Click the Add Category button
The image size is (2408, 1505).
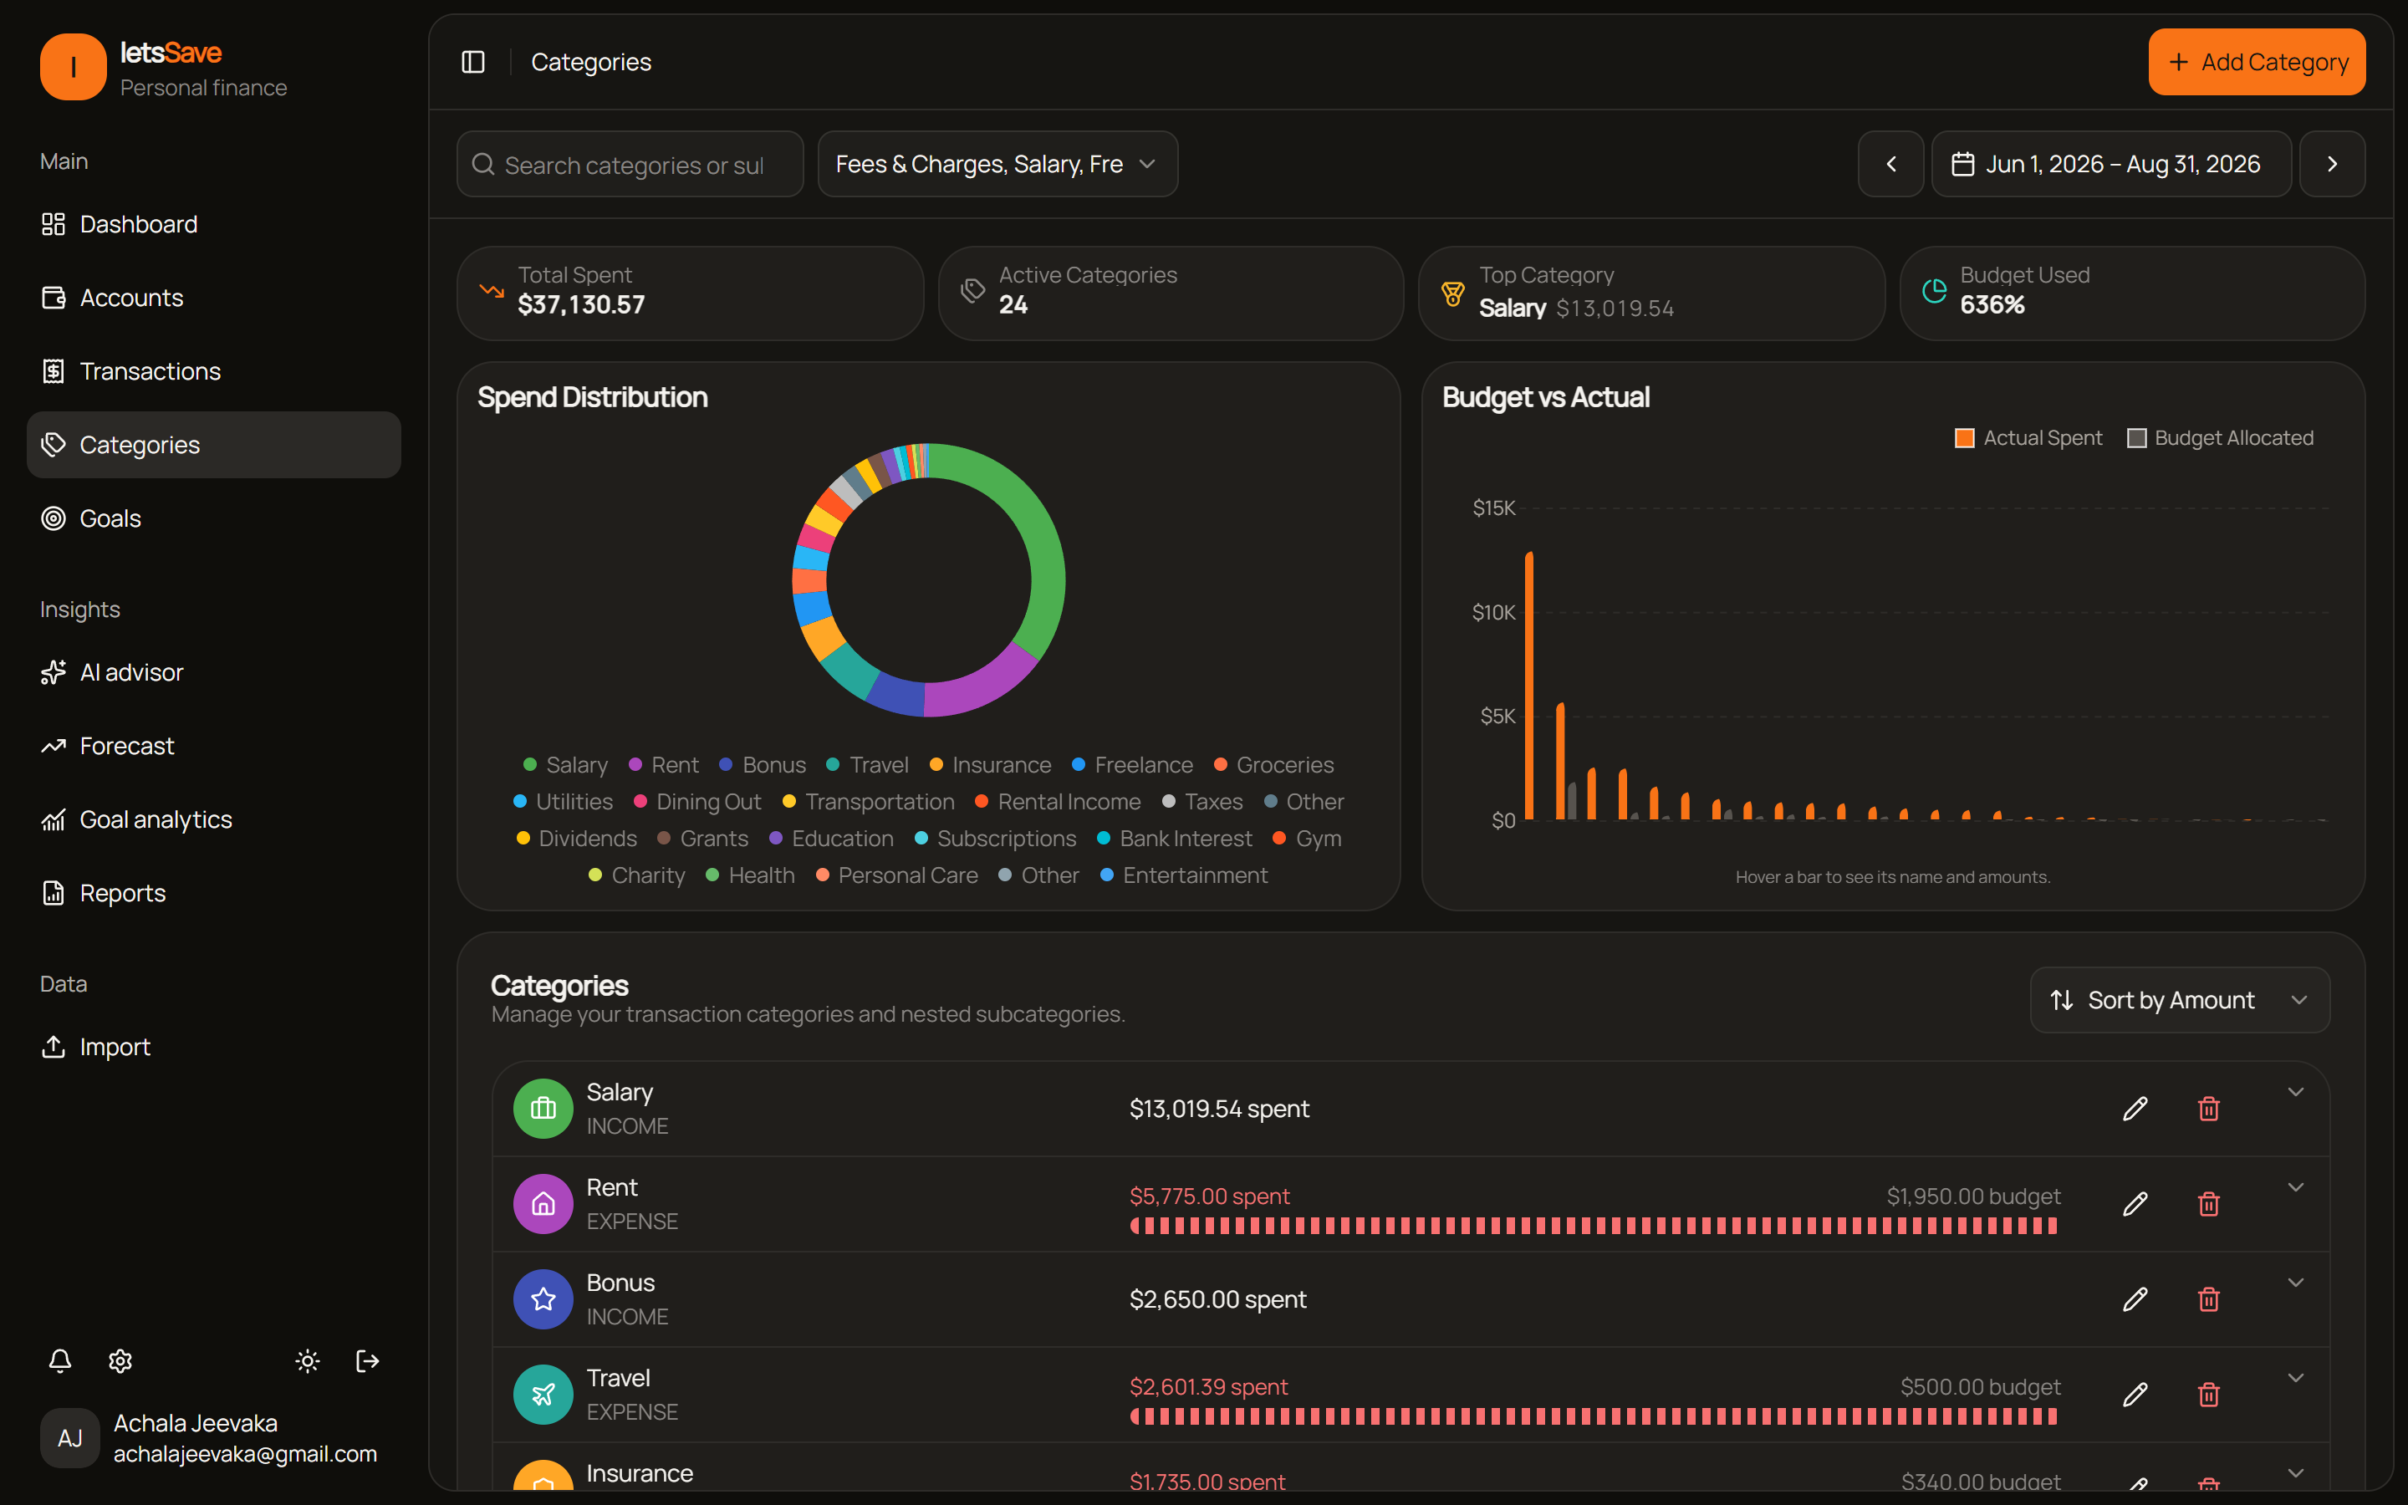tap(2257, 62)
